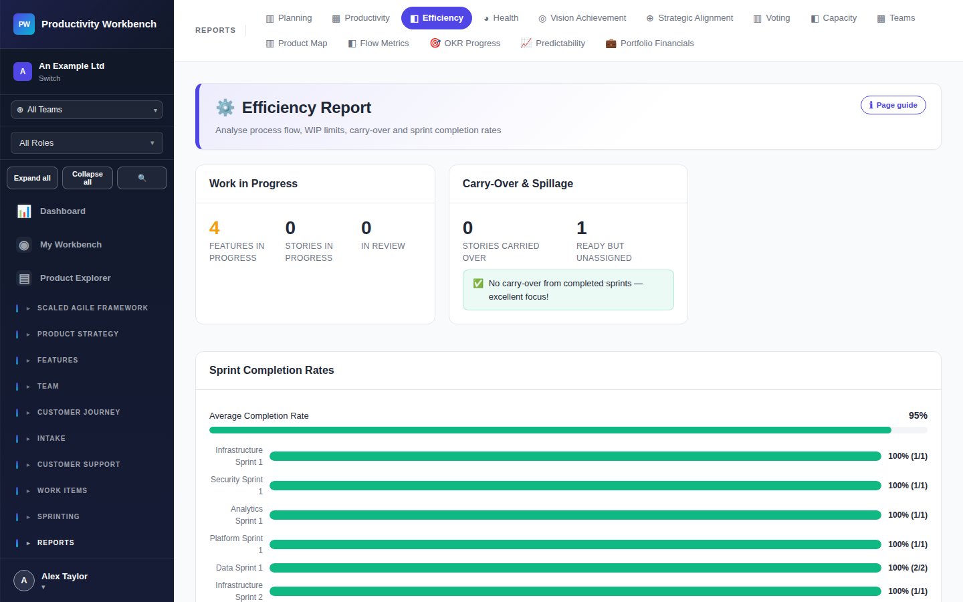Viewport: 963px width, 602px height.
Task: Click the Average Completion Rate progress bar
Action: (568, 430)
